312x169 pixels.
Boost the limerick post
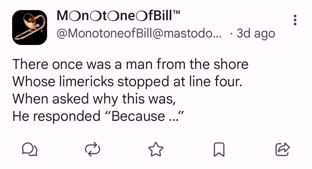click(93, 150)
